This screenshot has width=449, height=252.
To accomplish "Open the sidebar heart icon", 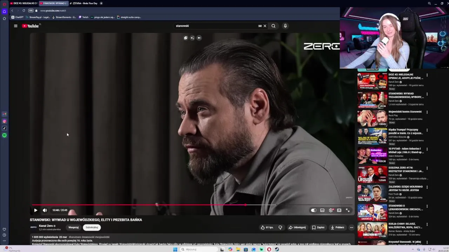I will (4, 230).
